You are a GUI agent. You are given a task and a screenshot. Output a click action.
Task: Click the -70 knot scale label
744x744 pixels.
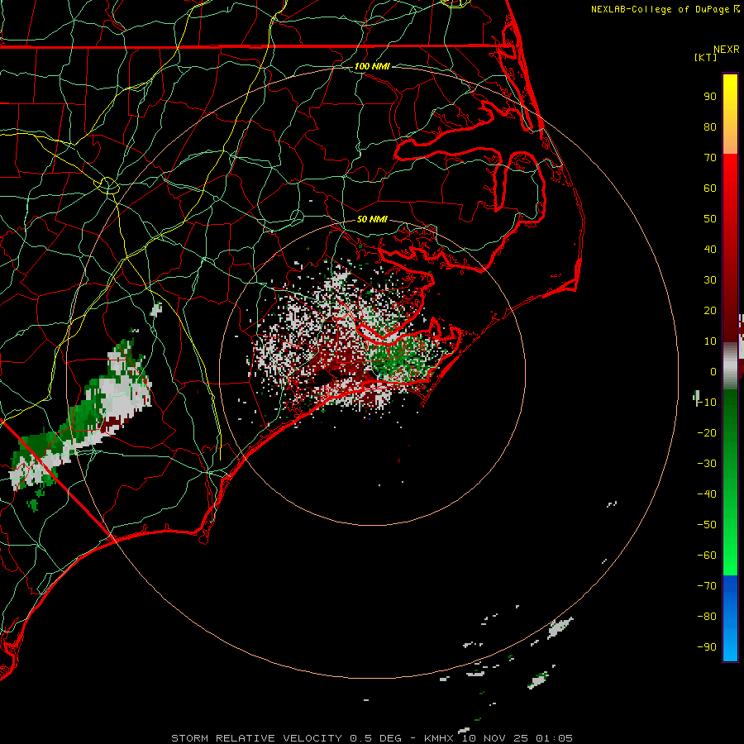pos(707,586)
